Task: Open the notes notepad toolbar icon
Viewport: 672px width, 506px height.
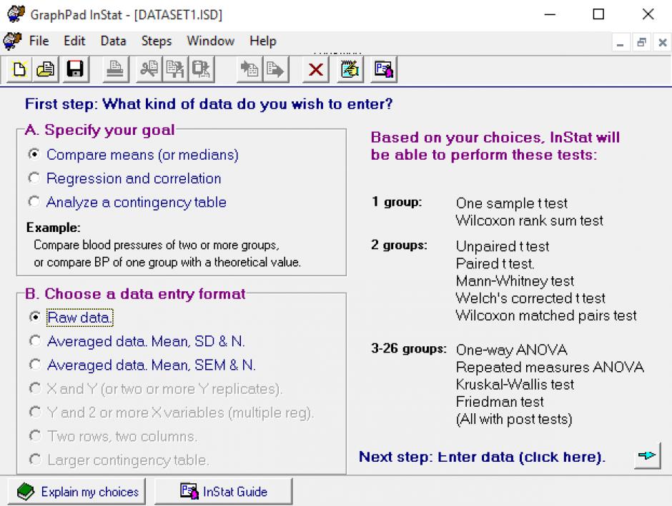Action: pos(350,69)
